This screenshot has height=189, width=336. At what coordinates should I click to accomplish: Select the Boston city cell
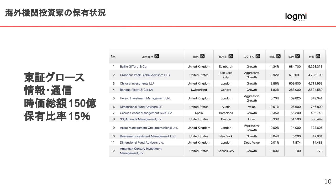click(x=226, y=119)
